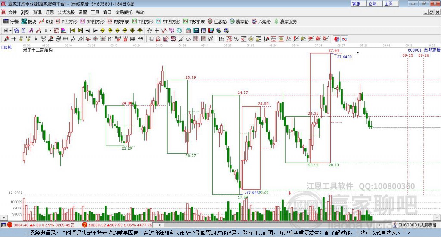Click the 深 index badge near 10260.12
The image size is (441, 237).
click(84, 225)
